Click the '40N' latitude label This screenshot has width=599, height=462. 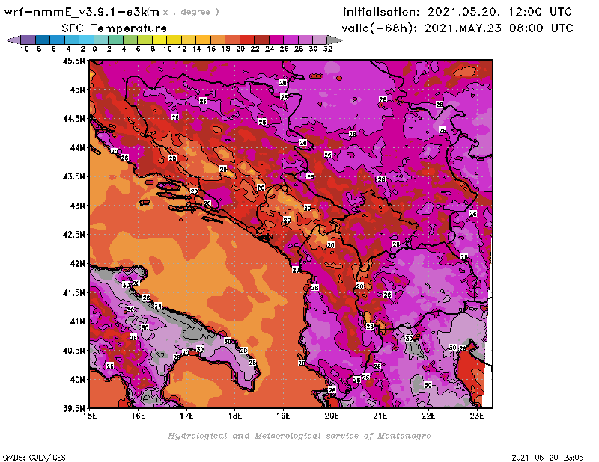[x=77, y=380]
